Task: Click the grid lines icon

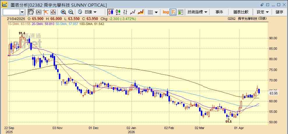Action: click(x=150, y=12)
